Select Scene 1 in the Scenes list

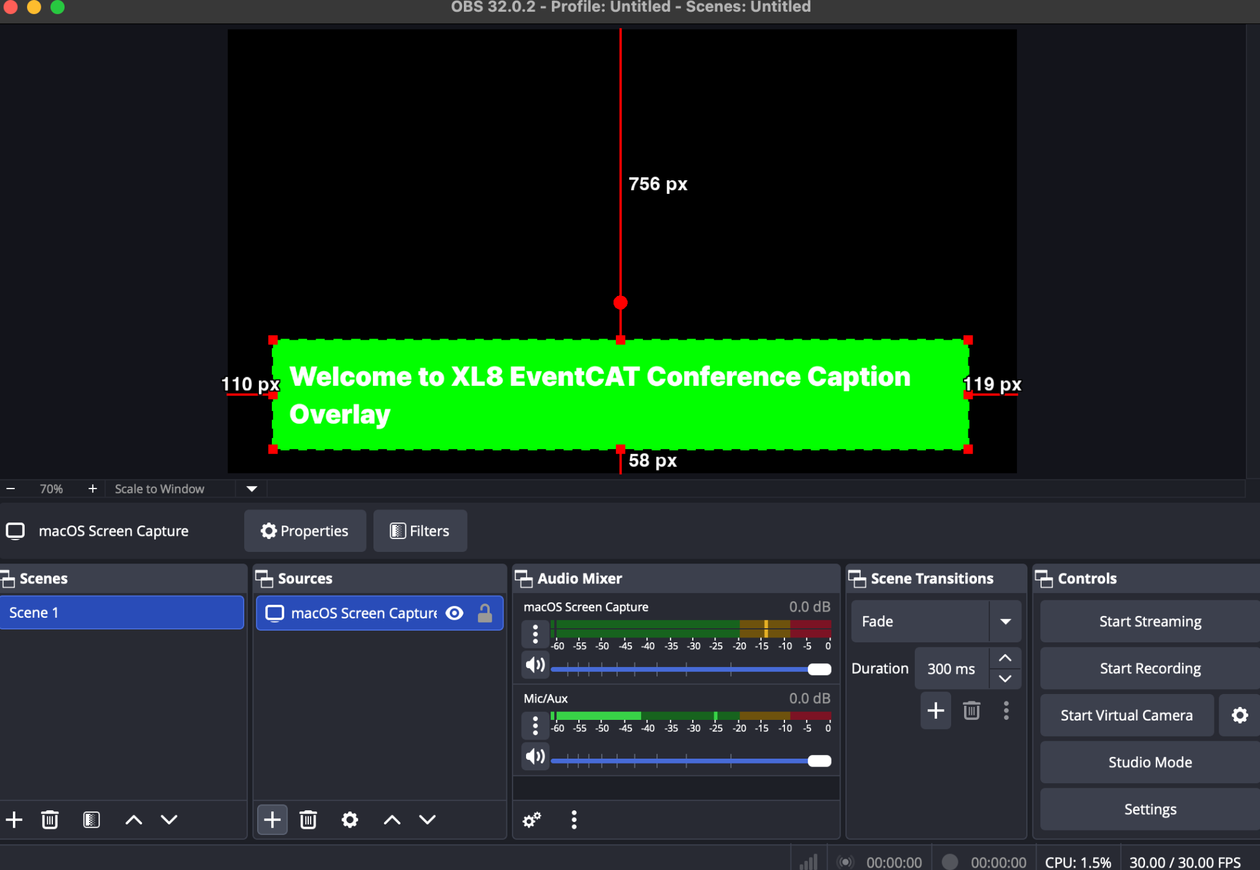click(x=122, y=613)
